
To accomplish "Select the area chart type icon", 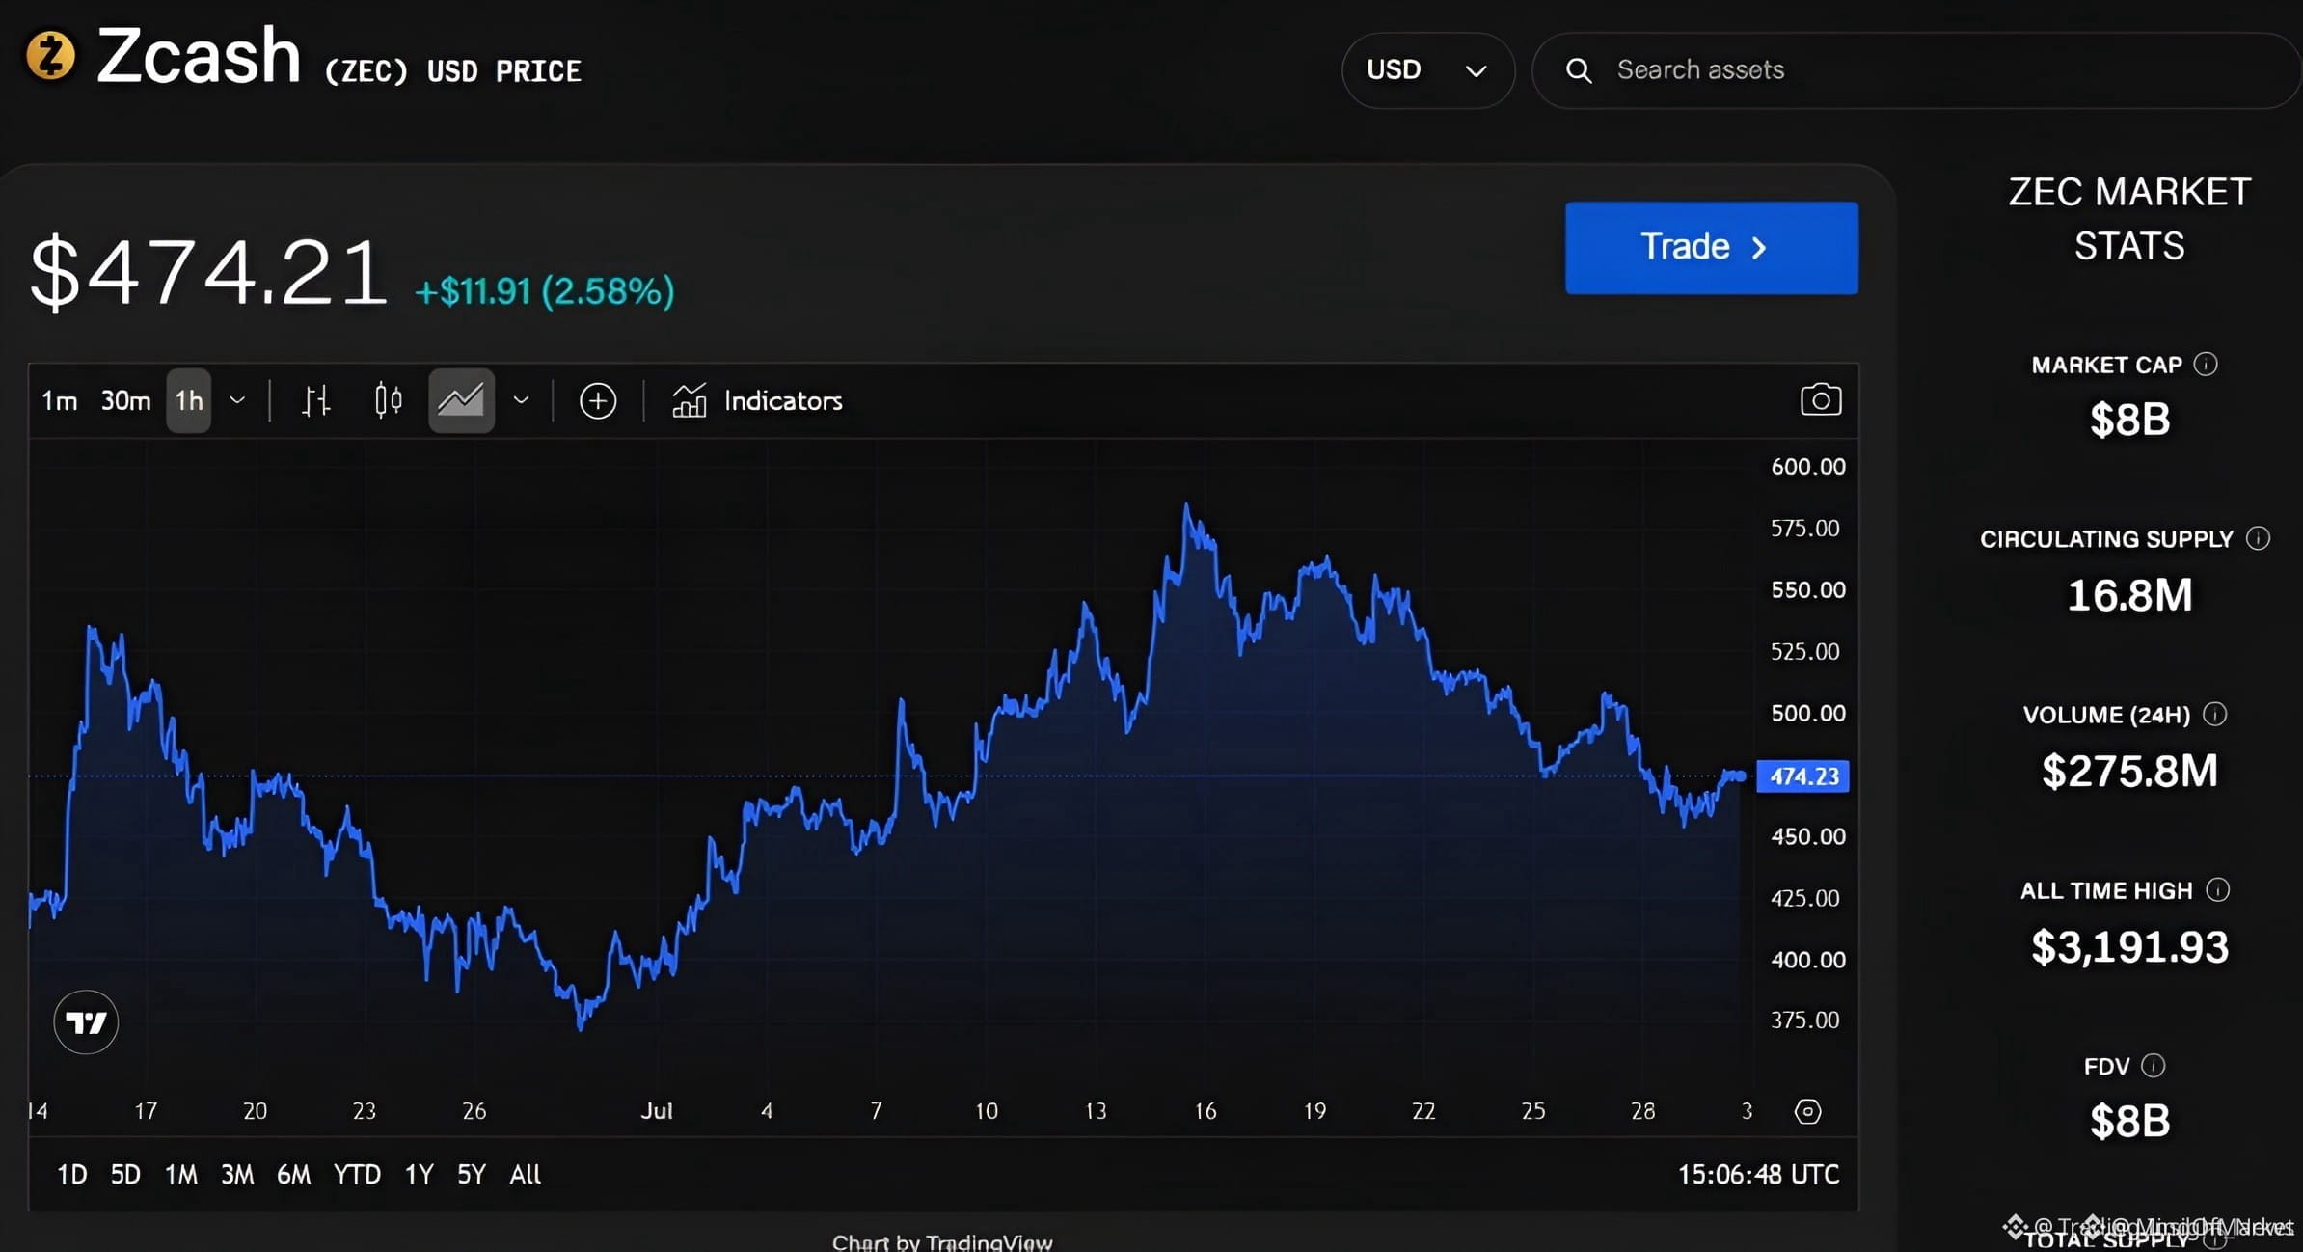I will (461, 400).
